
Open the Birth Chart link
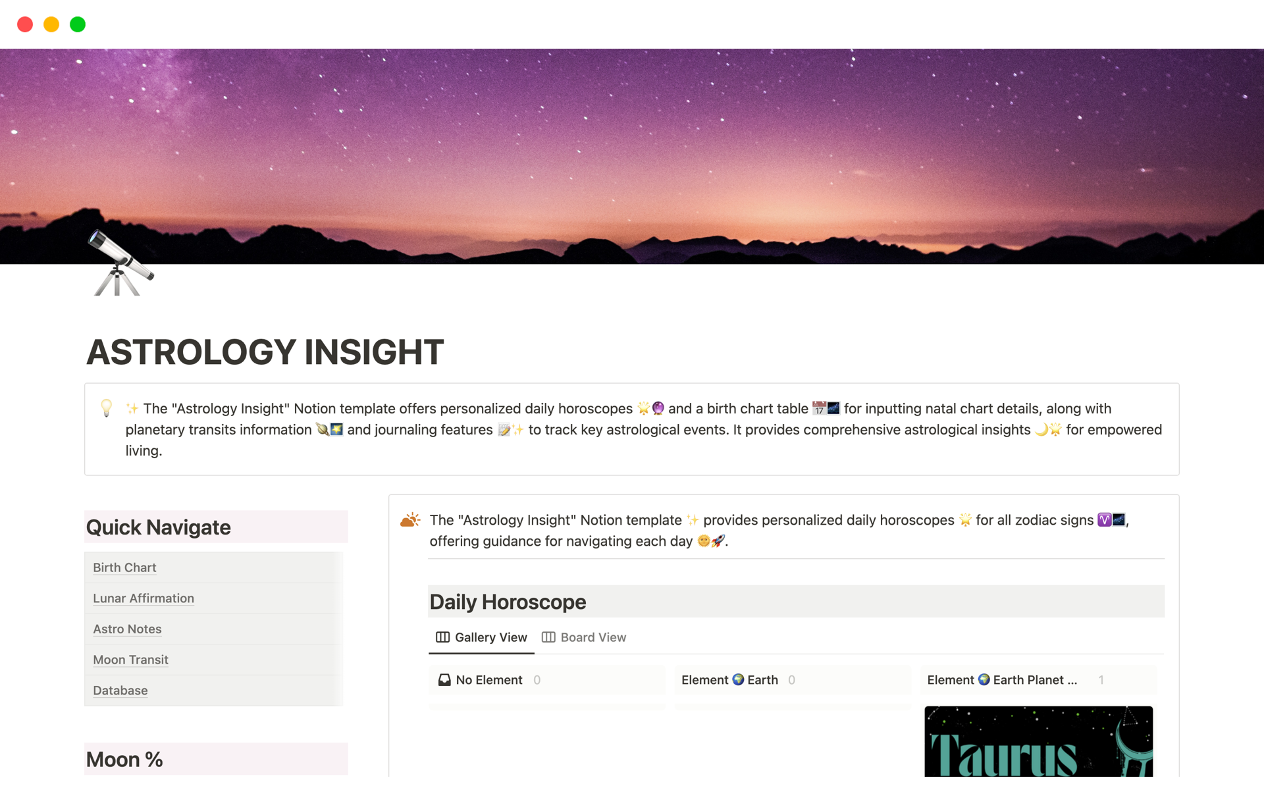(124, 567)
